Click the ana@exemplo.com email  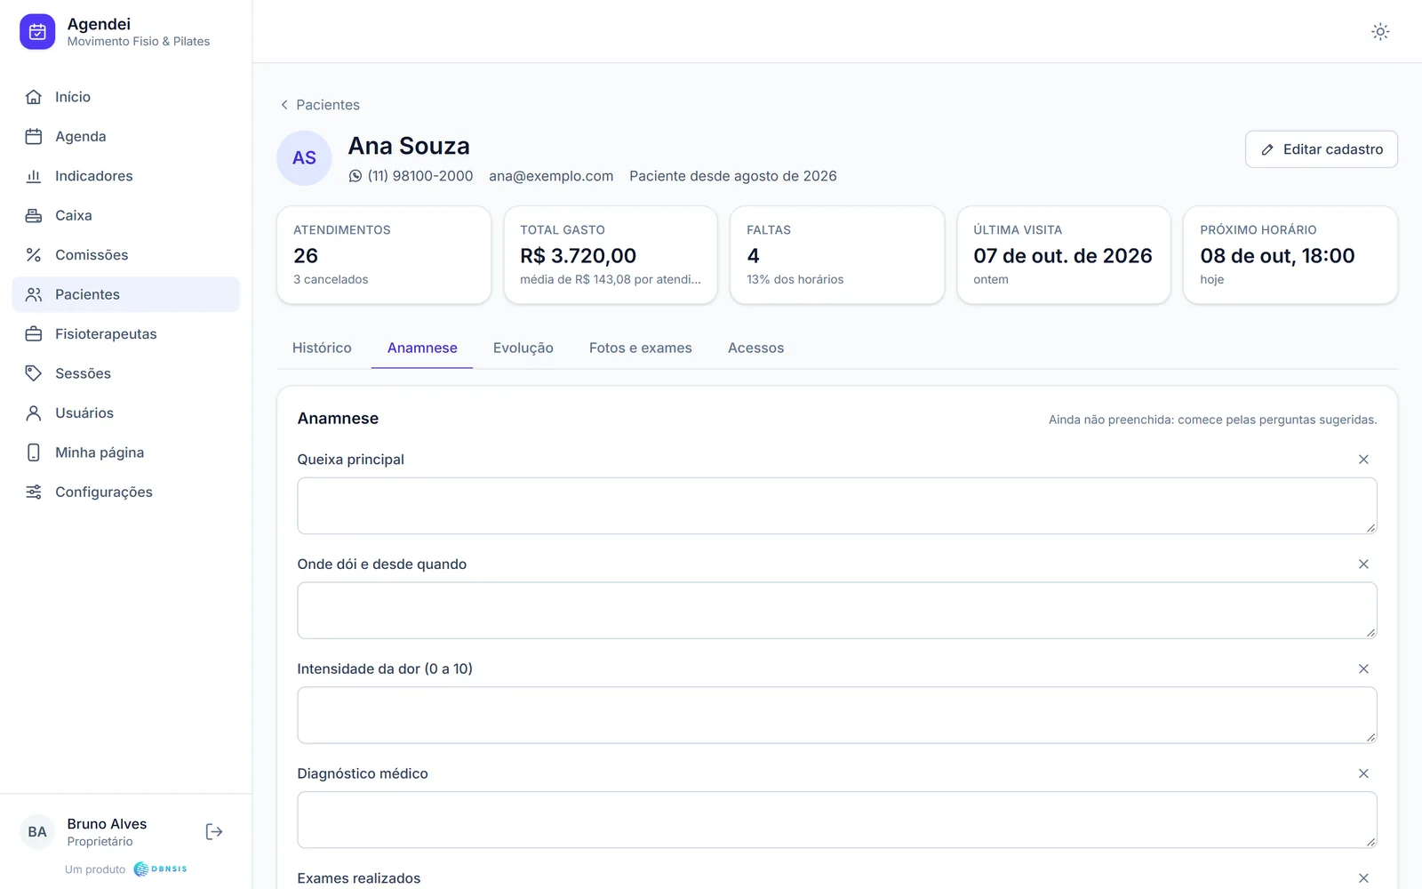(x=551, y=176)
